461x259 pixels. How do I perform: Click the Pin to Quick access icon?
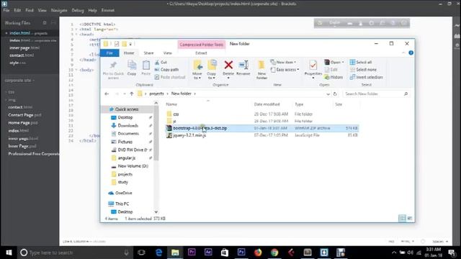click(113, 65)
